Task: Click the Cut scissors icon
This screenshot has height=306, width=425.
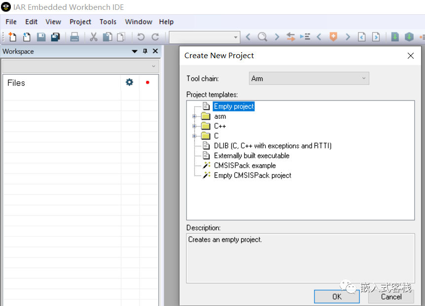Action: click(94, 37)
